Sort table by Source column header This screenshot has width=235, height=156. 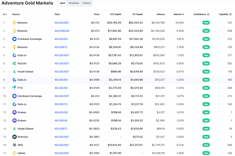(16, 14)
